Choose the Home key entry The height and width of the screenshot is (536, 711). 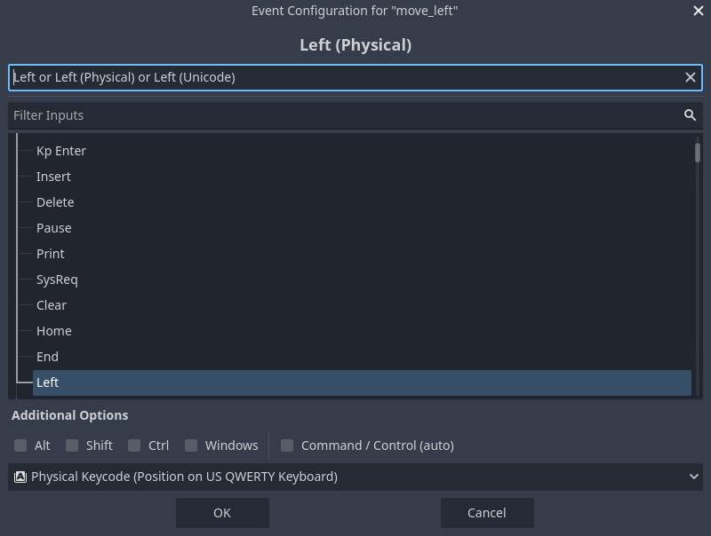pos(53,330)
